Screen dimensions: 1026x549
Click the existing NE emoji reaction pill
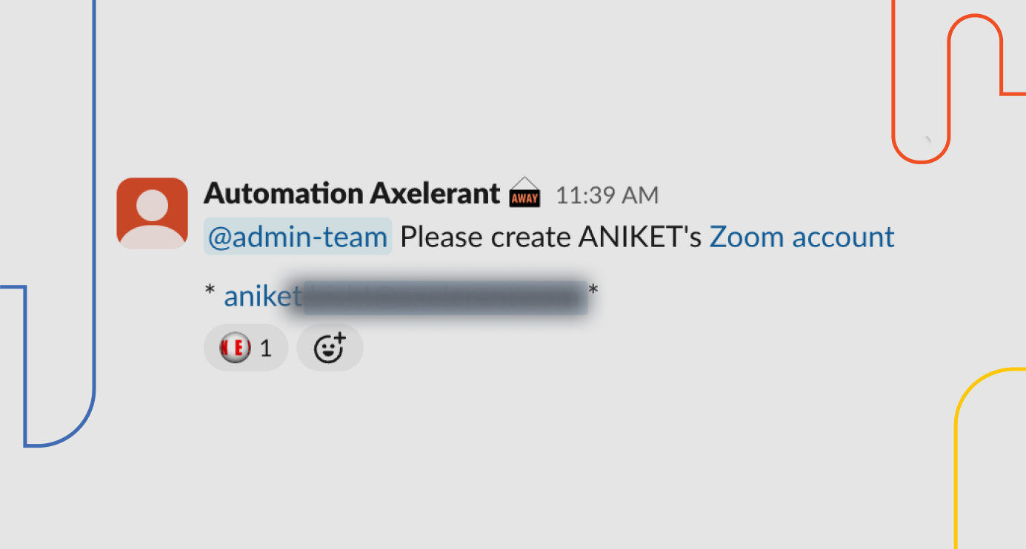pyautogui.click(x=246, y=347)
